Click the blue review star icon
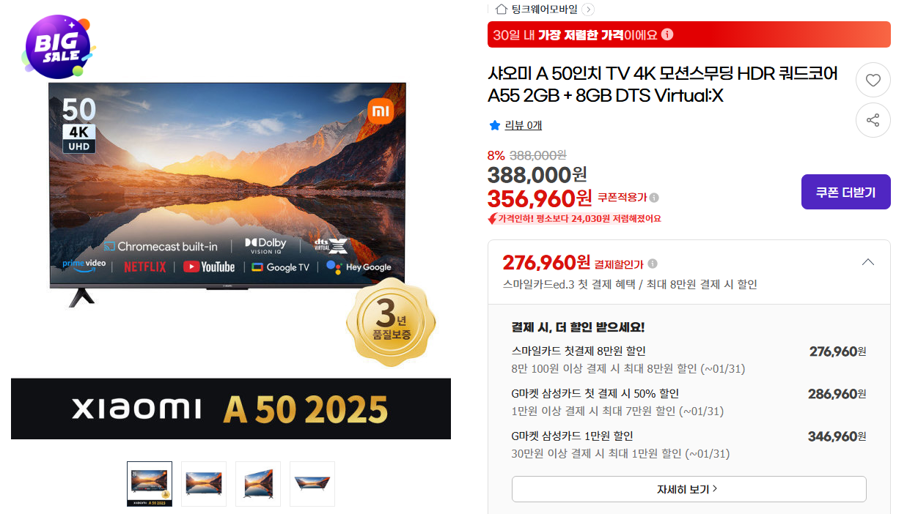Viewport: 918px width, 514px height. click(494, 125)
